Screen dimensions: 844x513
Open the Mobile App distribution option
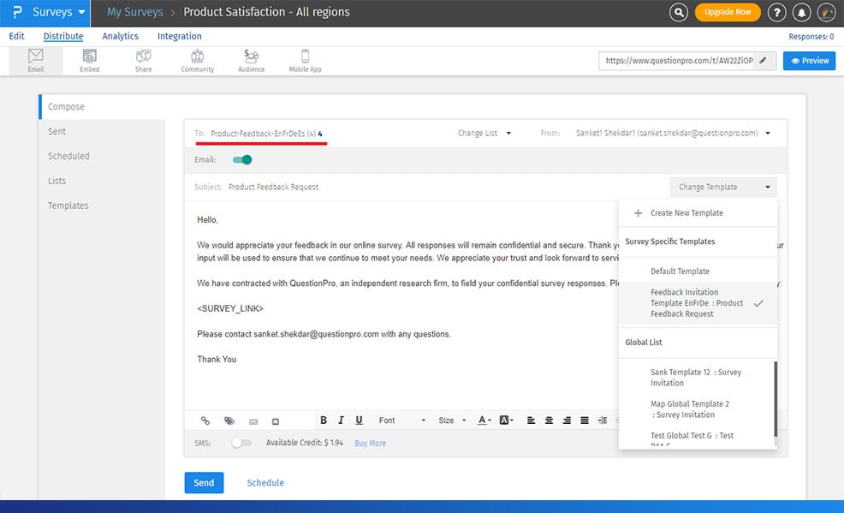coord(305,60)
